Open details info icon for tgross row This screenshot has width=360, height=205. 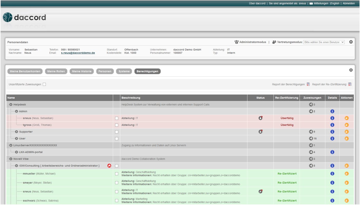click(x=332, y=125)
